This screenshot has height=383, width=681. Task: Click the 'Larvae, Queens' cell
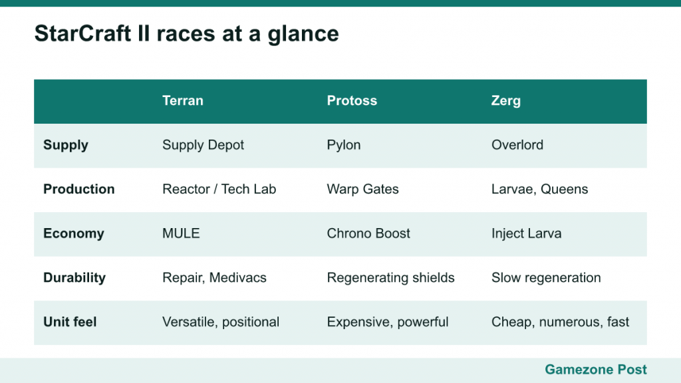[540, 190]
